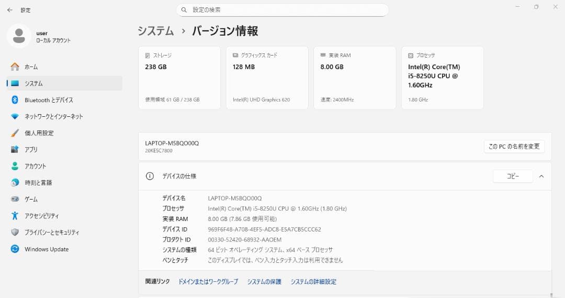Click the vertical scrollbar thumb

(x=551, y=295)
